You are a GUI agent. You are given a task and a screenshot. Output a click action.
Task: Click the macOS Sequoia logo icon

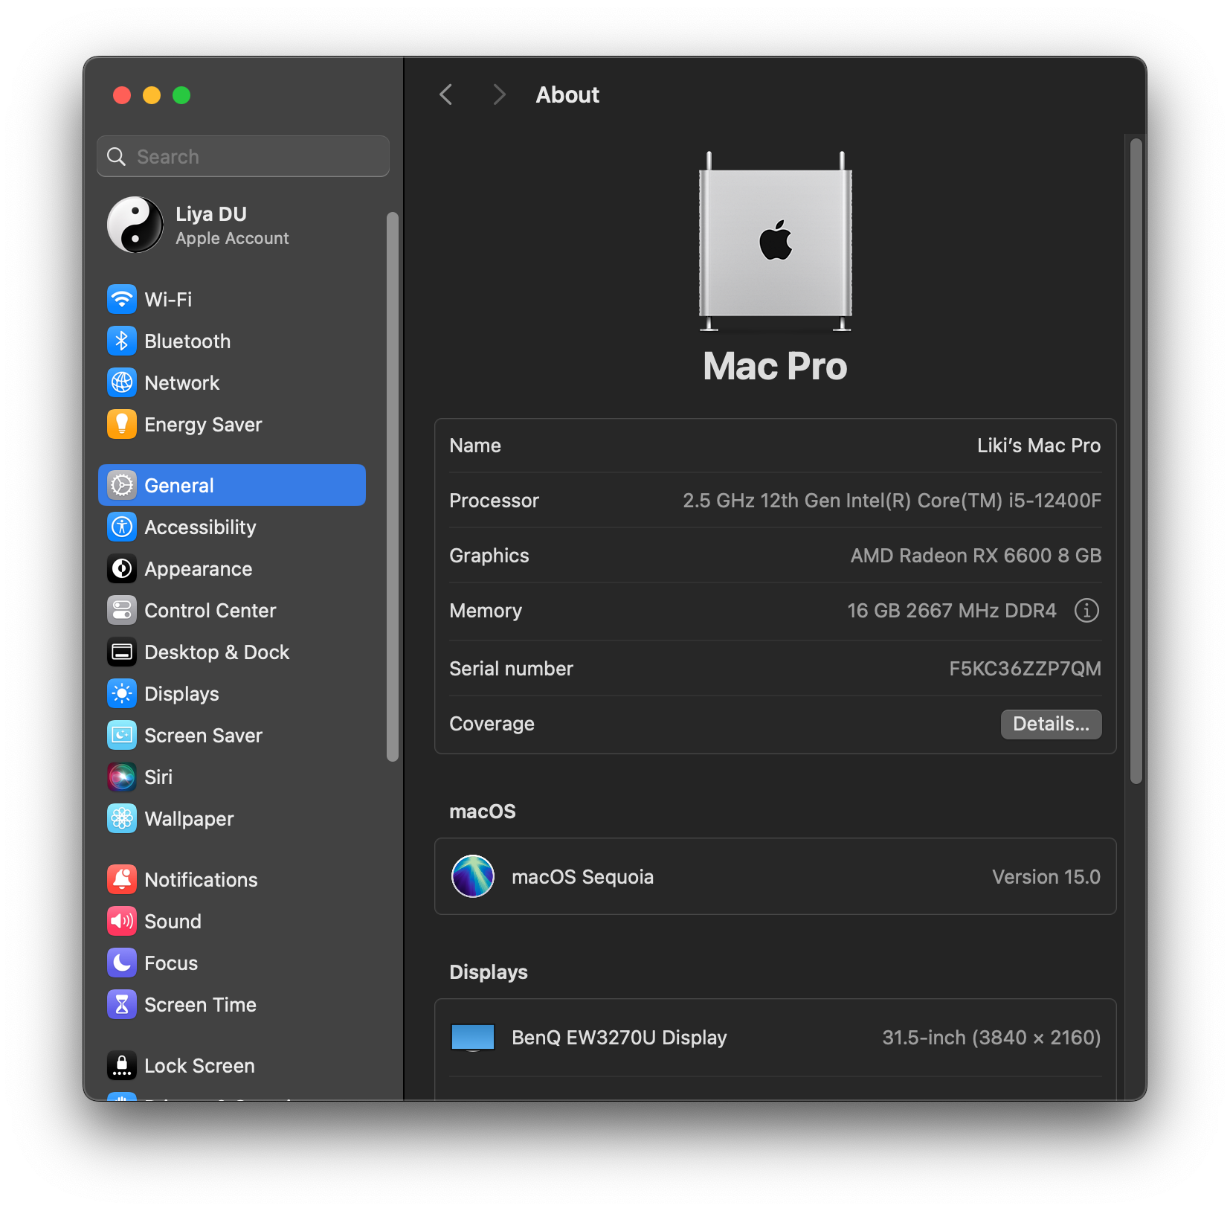pyautogui.click(x=473, y=876)
